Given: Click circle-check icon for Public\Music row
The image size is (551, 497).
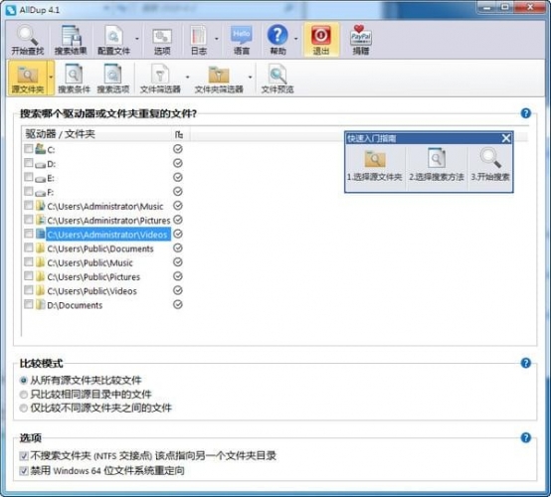Looking at the screenshot, I should [178, 262].
